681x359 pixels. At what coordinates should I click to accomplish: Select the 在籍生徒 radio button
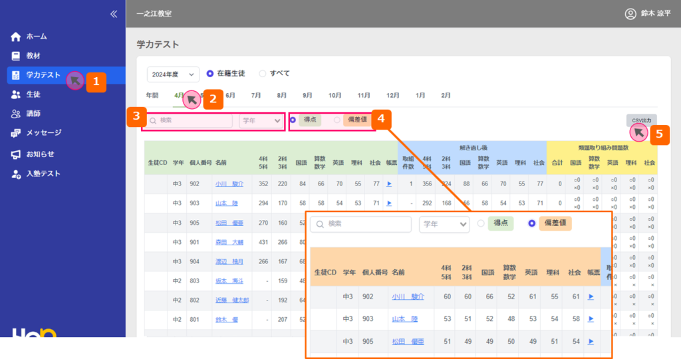210,74
